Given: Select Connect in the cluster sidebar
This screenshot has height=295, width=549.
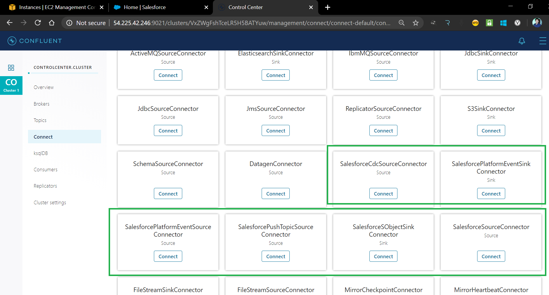Looking at the screenshot, I should click(x=65, y=137).
